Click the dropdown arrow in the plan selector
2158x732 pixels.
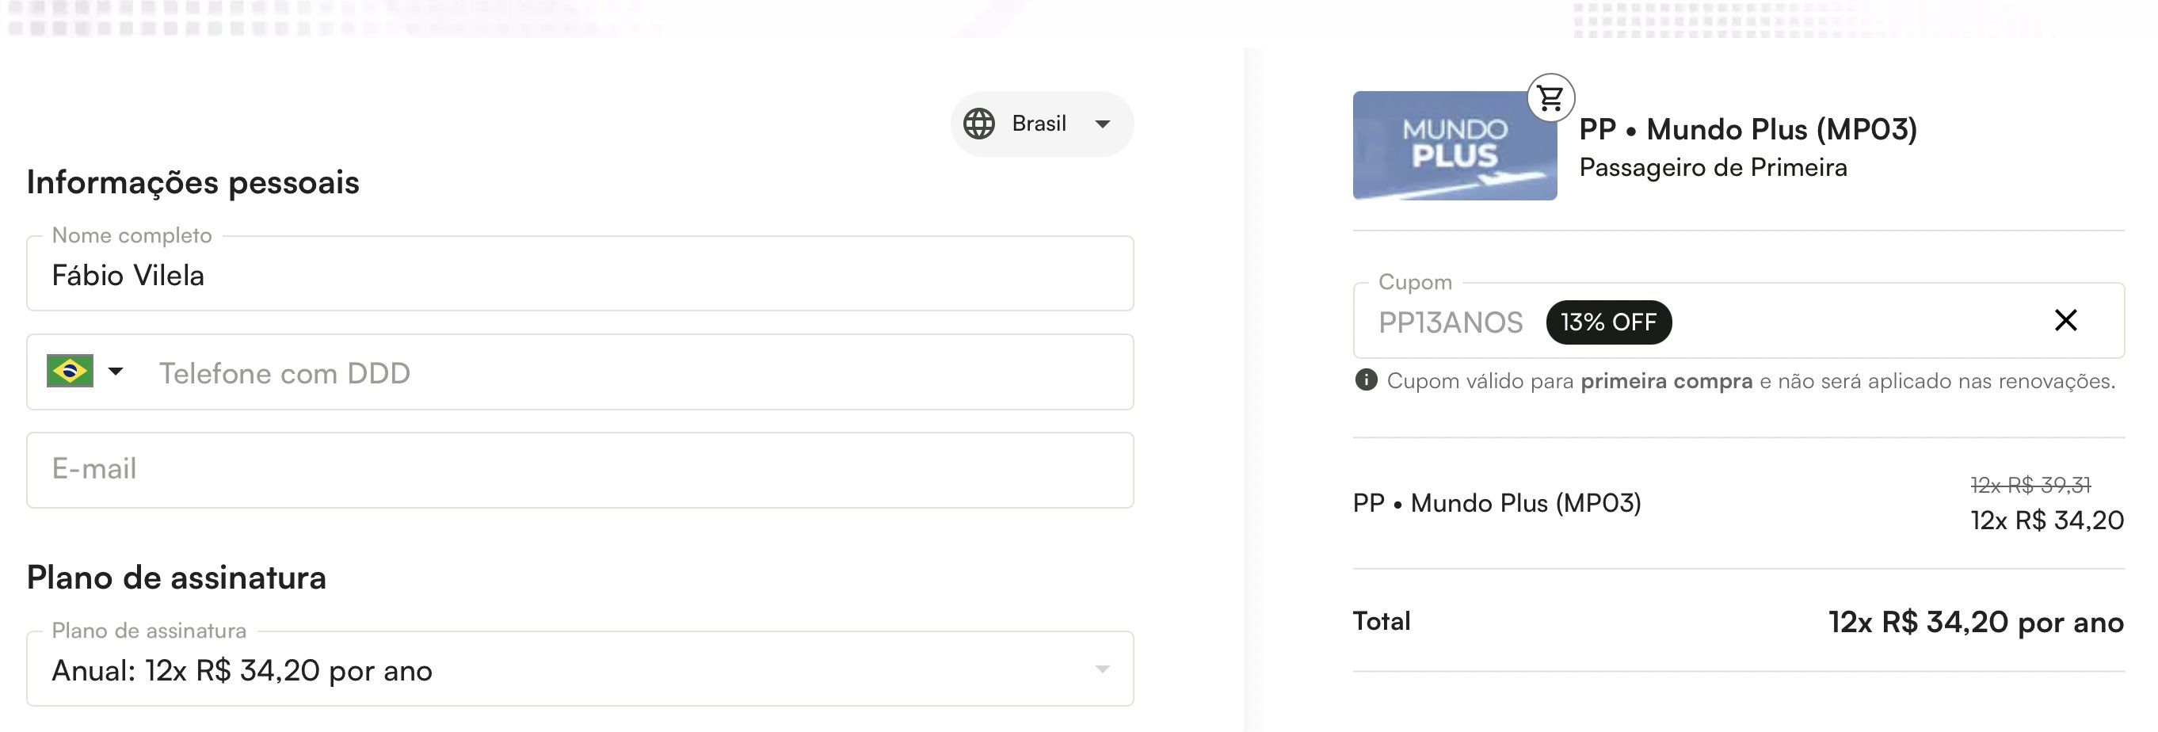click(x=1103, y=669)
